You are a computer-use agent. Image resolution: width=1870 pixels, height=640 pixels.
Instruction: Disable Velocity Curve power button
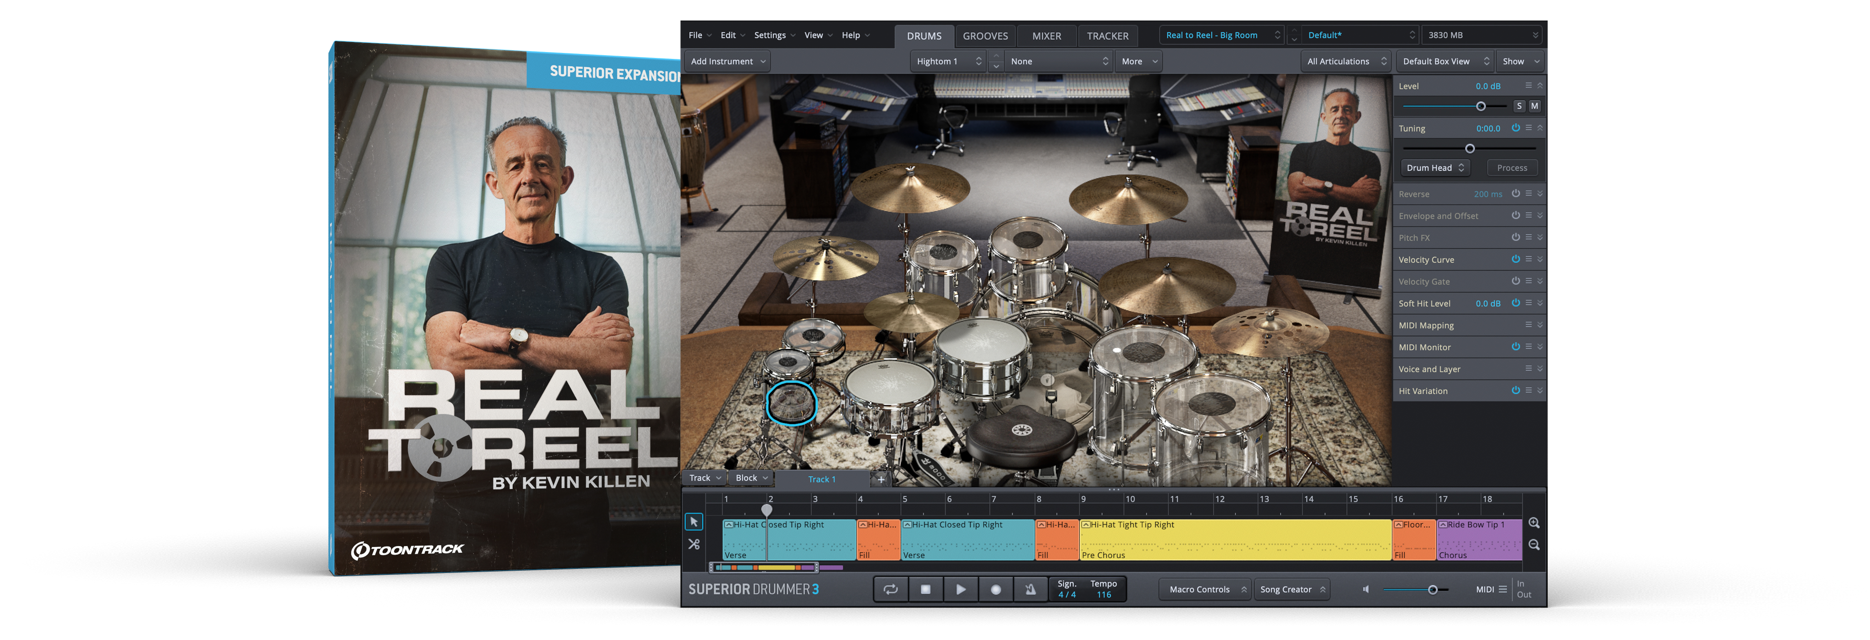click(1516, 259)
